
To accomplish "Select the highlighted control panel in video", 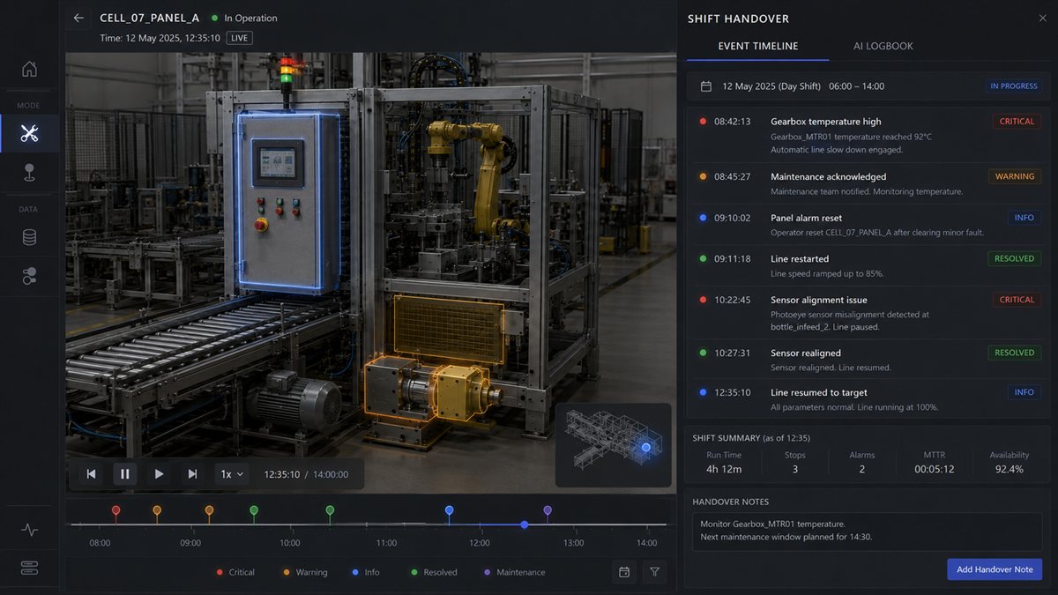I will coord(288,201).
